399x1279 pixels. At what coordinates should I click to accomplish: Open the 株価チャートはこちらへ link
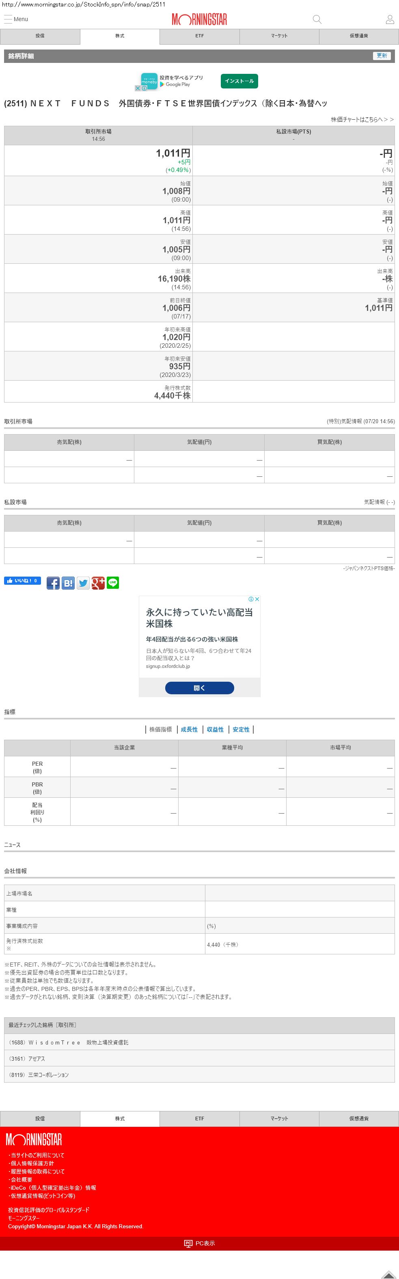point(362,120)
